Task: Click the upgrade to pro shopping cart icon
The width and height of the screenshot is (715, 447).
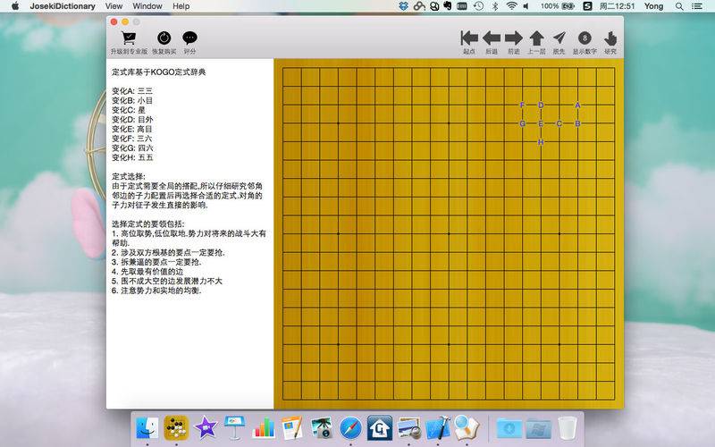Action: tap(129, 38)
